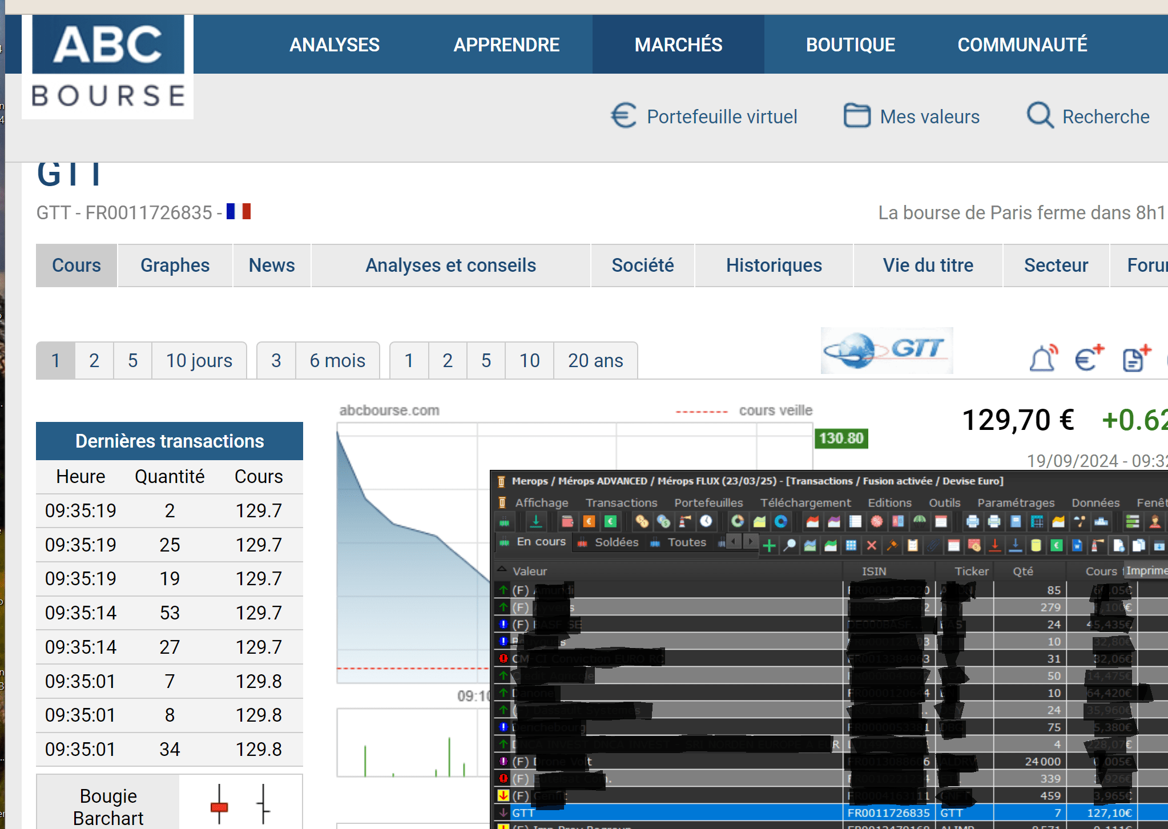Viewport: 1168px width, 829px height.
Task: Select the Toutes tab in Merops
Action: (678, 542)
